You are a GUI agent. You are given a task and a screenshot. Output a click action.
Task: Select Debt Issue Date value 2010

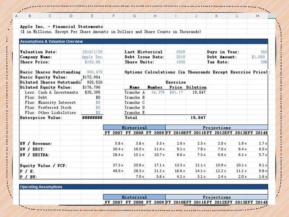[180, 57]
